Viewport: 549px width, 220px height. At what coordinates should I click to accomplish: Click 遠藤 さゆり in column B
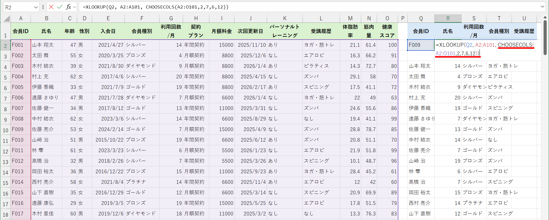45,98
